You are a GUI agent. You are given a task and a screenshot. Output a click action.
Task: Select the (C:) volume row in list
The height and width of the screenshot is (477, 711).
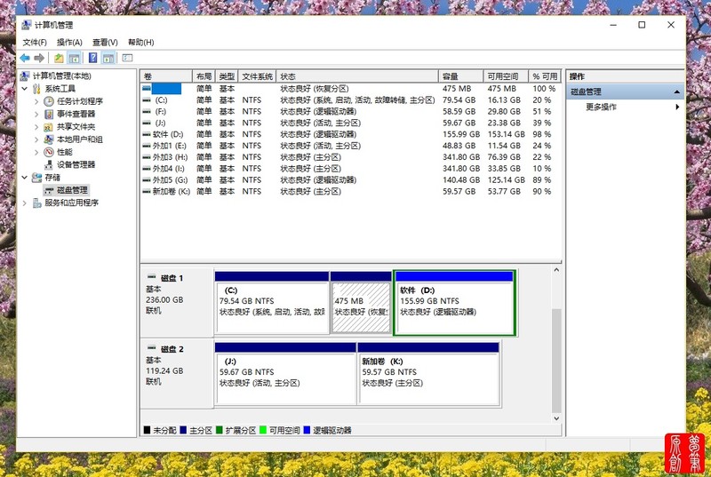pyautogui.click(x=350, y=100)
